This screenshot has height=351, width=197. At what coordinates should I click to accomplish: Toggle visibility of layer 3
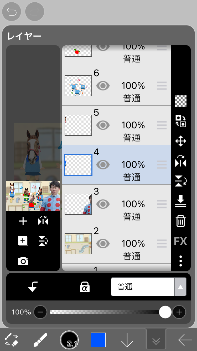pos(103,204)
